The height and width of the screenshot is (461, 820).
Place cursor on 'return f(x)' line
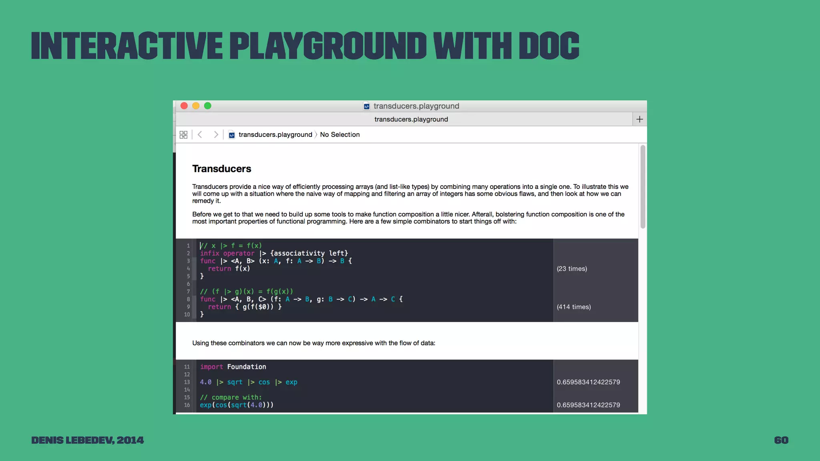(x=229, y=269)
